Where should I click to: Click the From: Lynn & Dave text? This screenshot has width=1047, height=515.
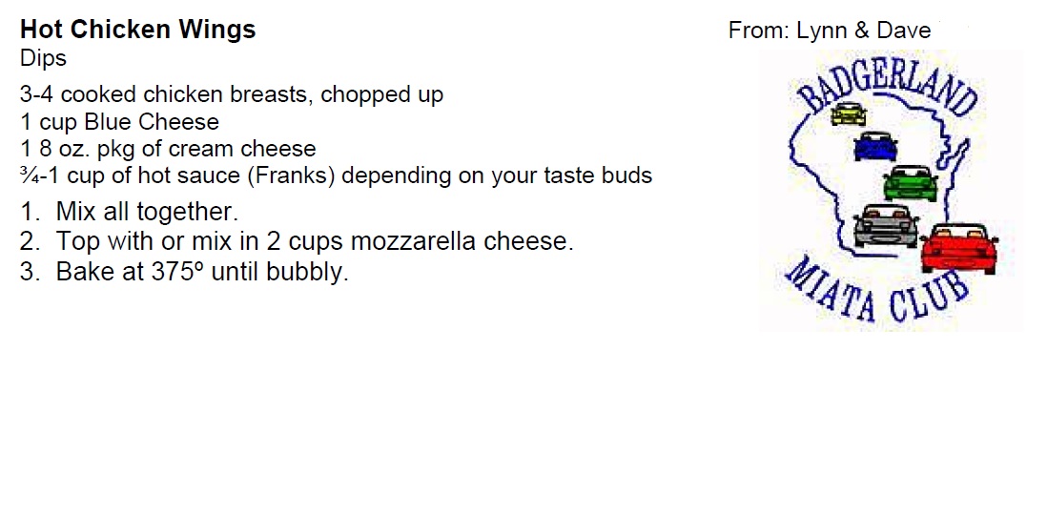tap(830, 31)
